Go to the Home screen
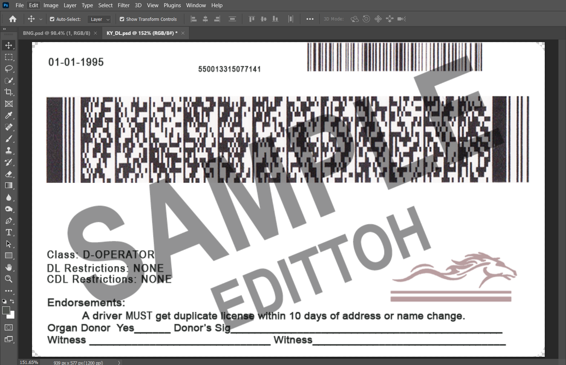 [13, 19]
